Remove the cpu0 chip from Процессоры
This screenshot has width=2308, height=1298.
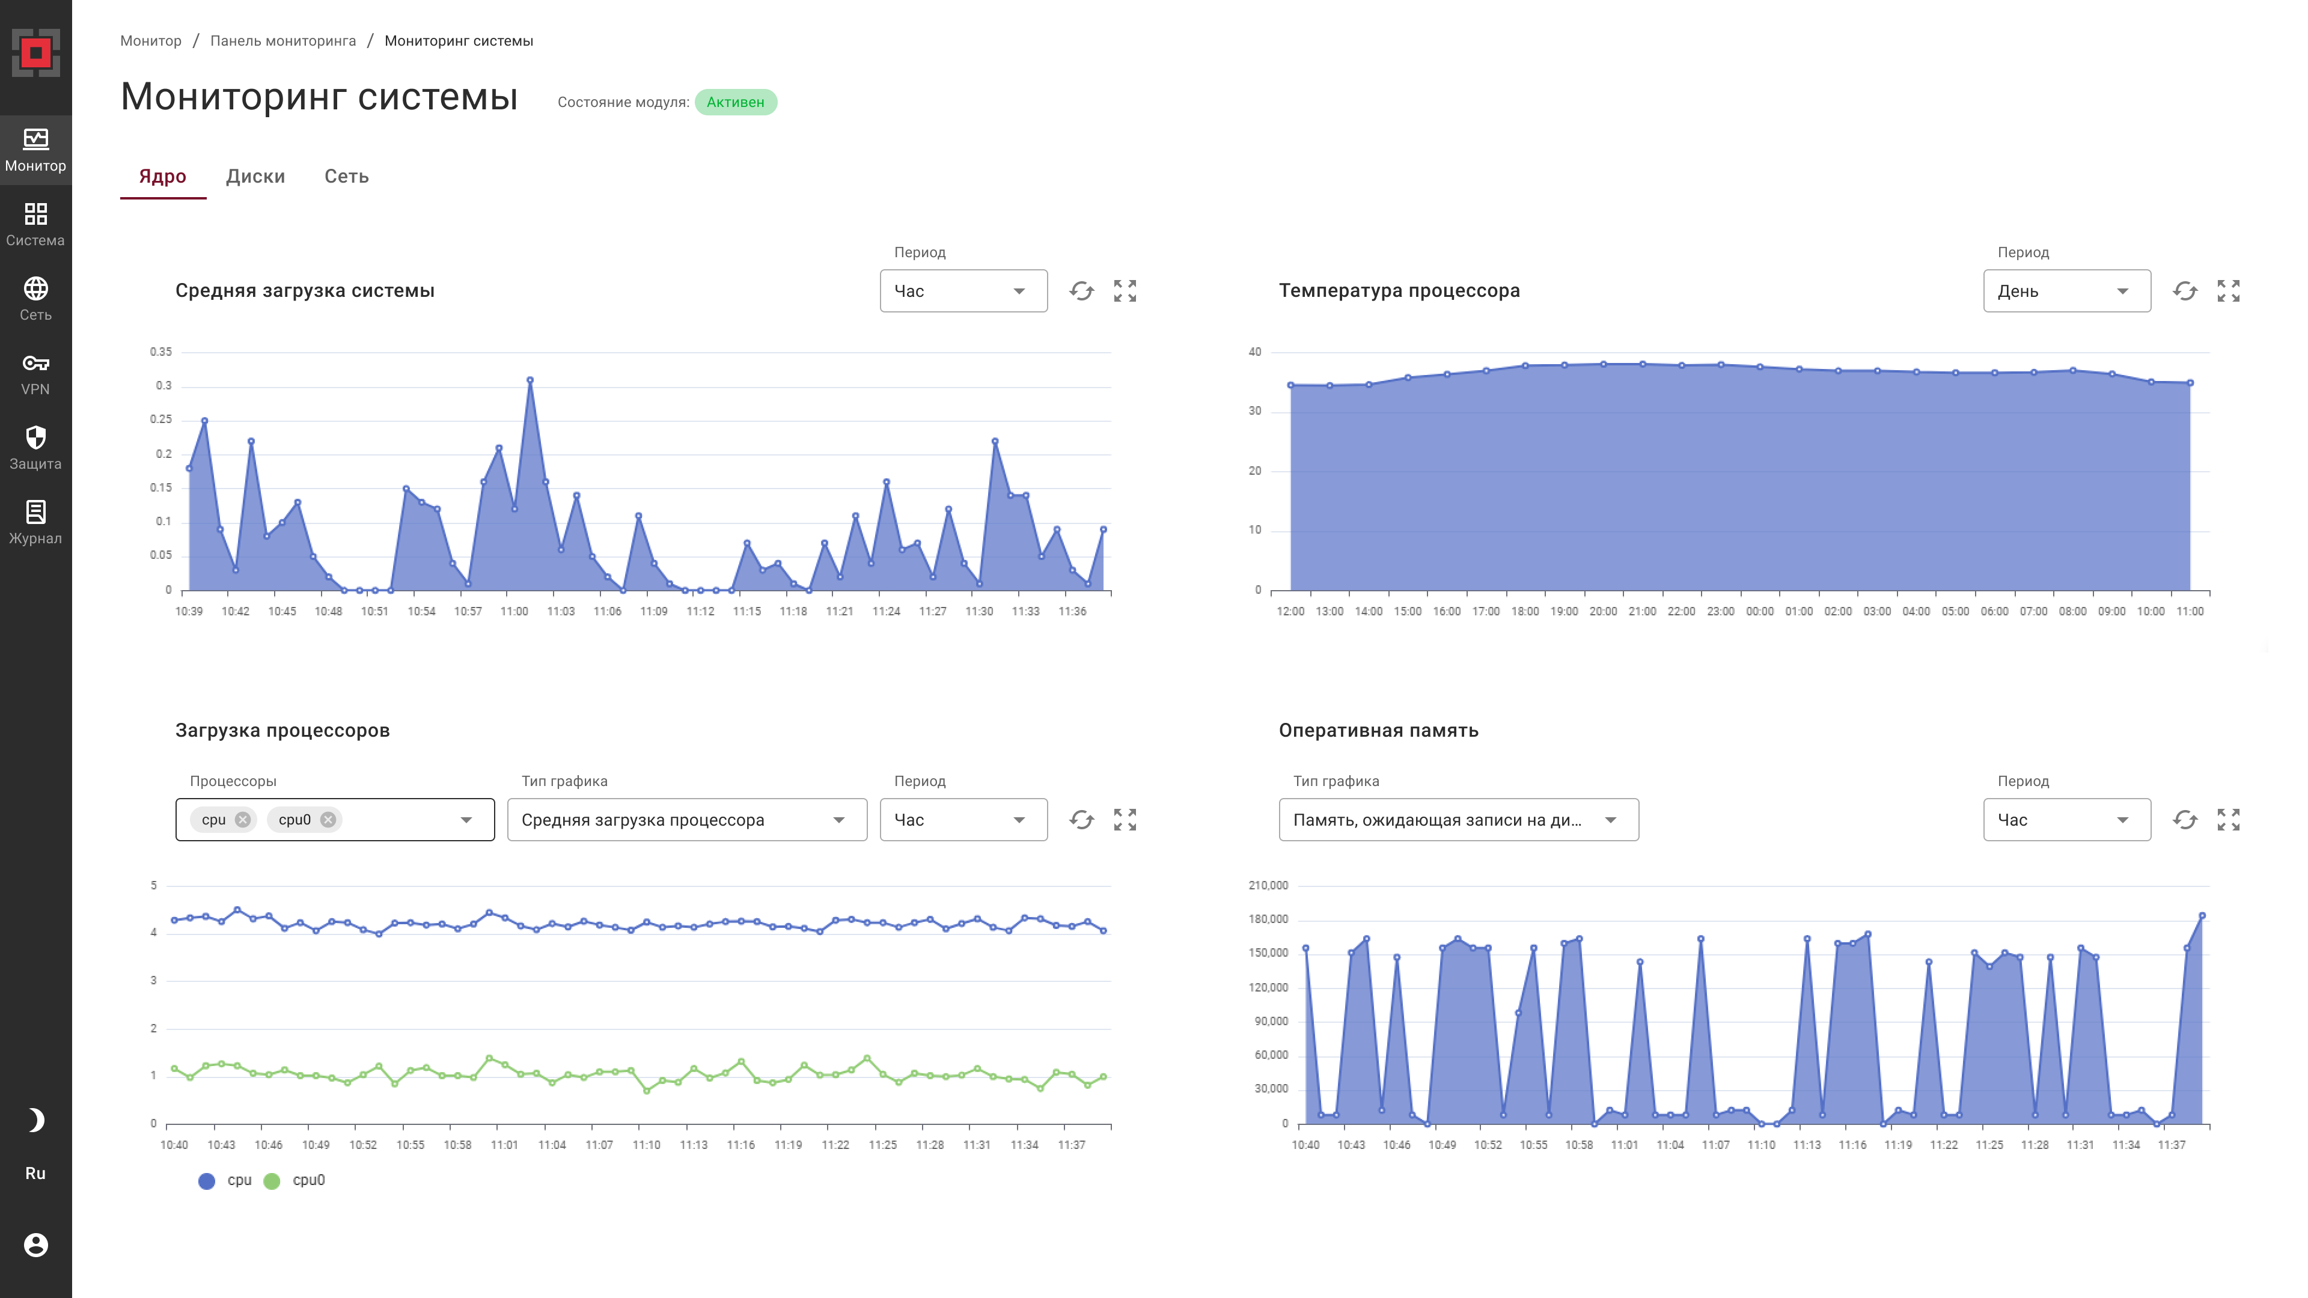click(328, 820)
